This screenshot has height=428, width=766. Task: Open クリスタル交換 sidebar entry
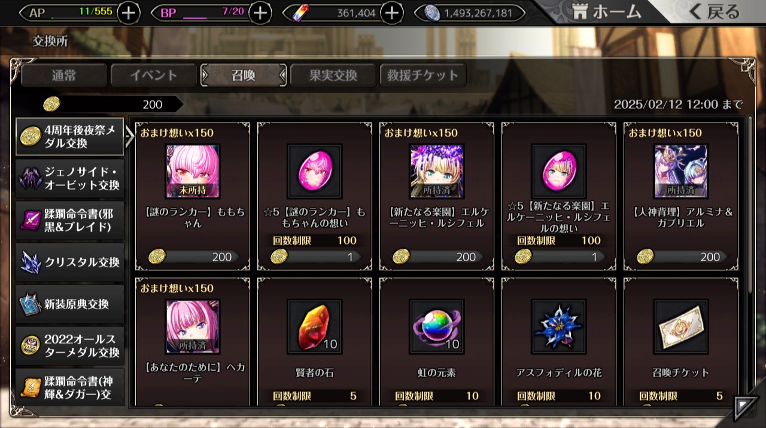70,262
